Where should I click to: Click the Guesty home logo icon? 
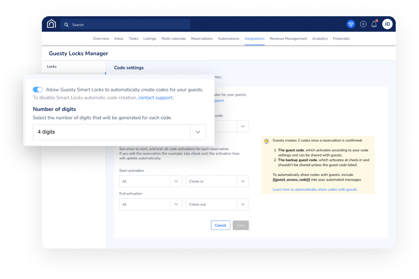pos(51,24)
